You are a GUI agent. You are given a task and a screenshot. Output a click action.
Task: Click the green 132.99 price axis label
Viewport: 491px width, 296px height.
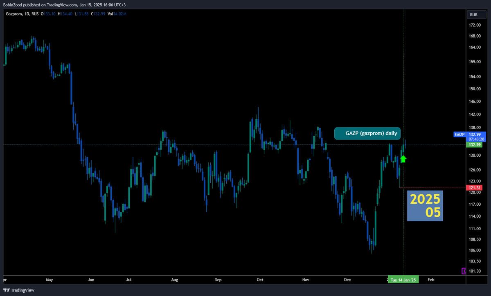pos(475,145)
